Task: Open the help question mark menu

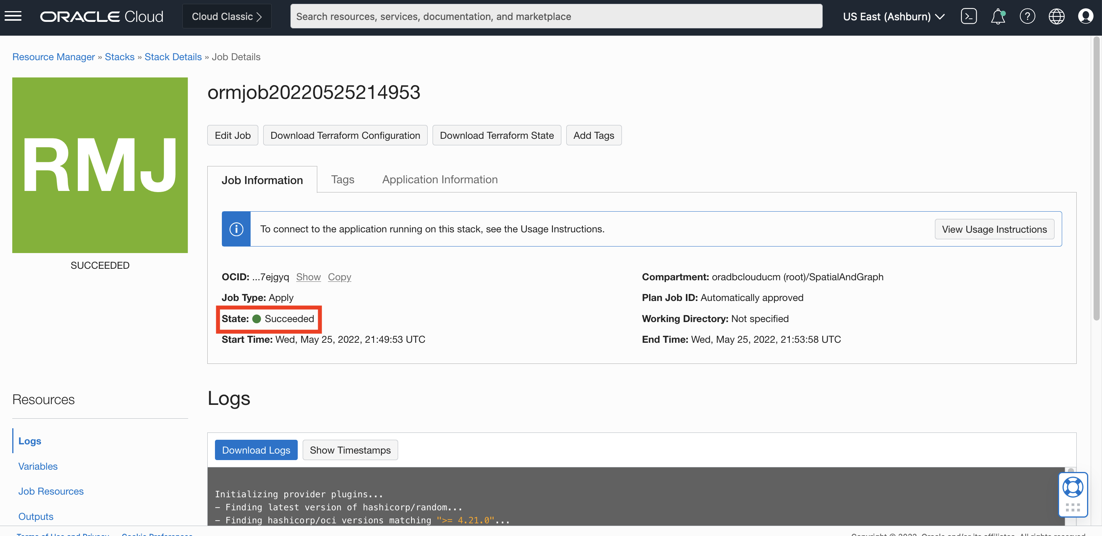Action: (1027, 16)
